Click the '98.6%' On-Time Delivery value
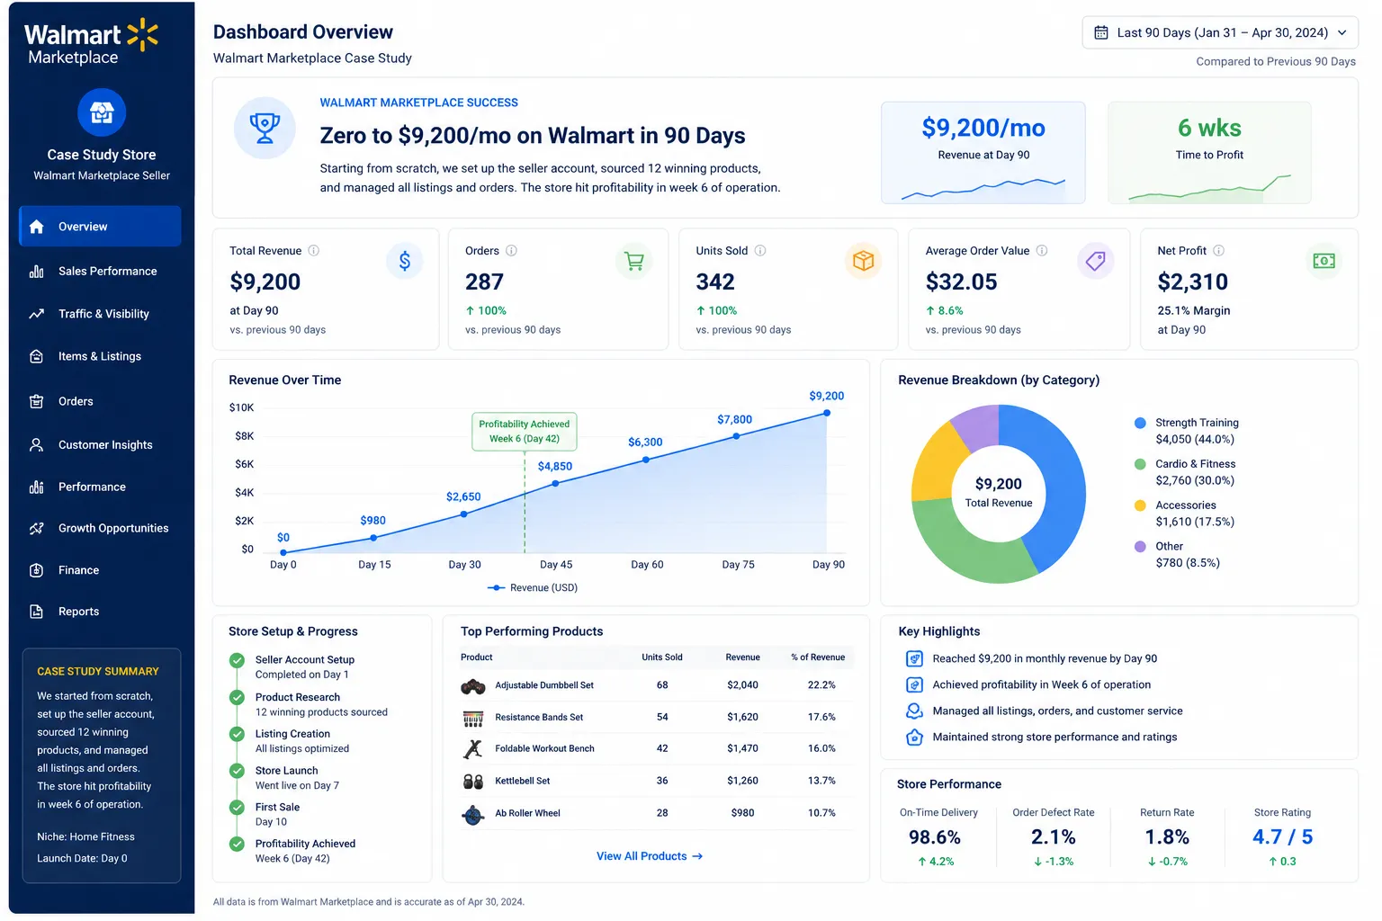1382x921 pixels. [935, 837]
